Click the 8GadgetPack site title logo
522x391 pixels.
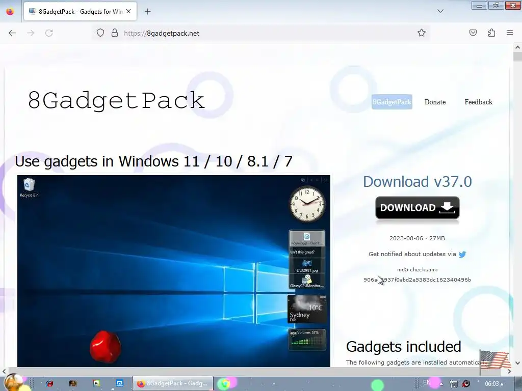coord(116,100)
